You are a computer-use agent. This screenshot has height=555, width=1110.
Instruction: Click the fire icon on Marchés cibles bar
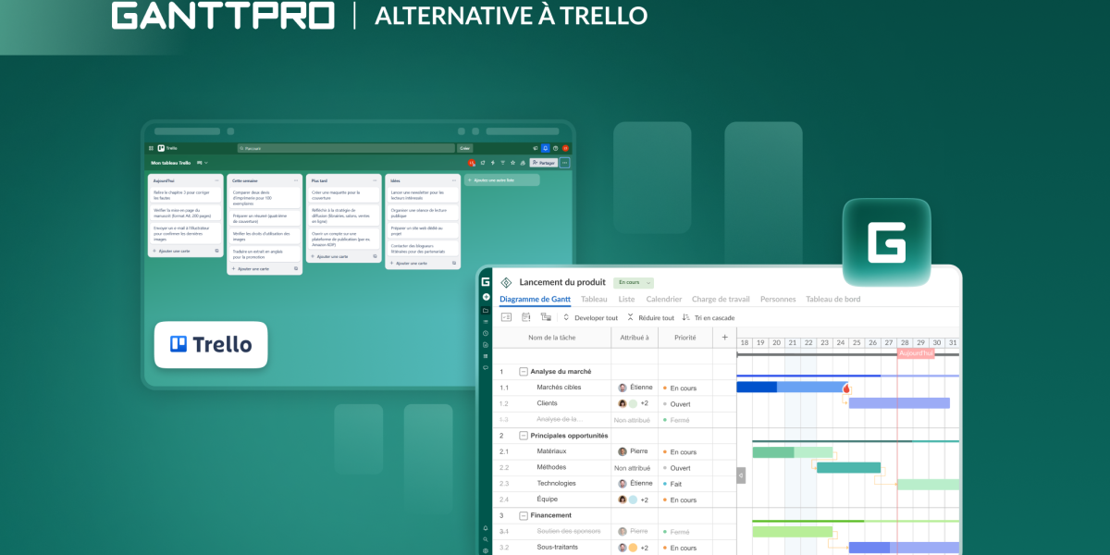846,388
